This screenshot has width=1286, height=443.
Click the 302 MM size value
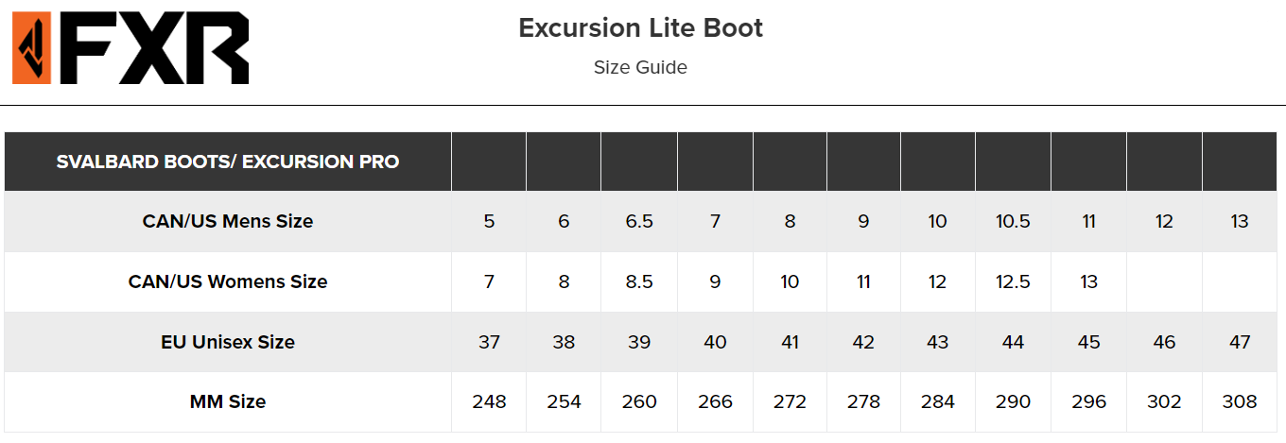click(1164, 401)
